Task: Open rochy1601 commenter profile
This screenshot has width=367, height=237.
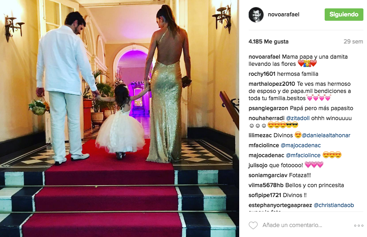Action: 262,74
